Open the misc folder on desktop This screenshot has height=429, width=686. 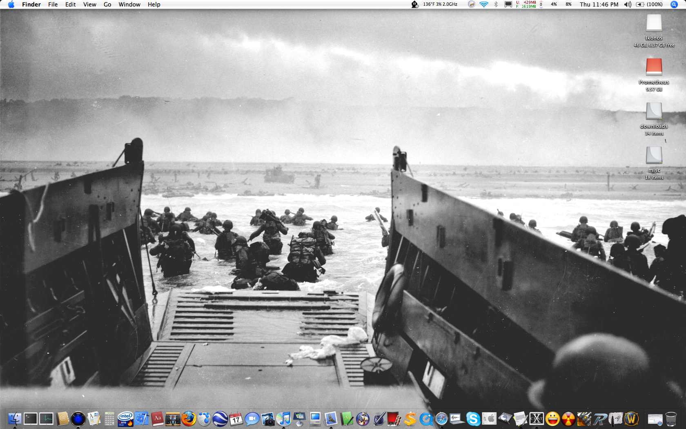tap(654, 155)
